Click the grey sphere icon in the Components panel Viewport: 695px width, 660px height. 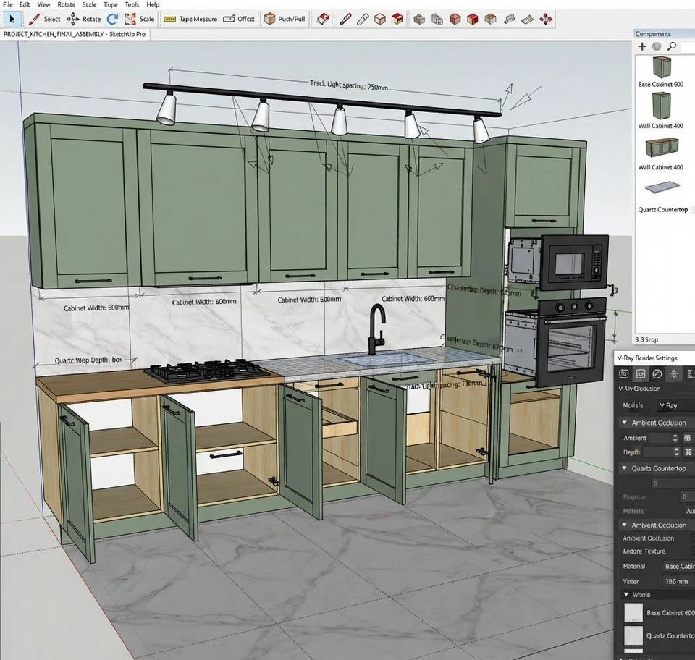point(657,46)
